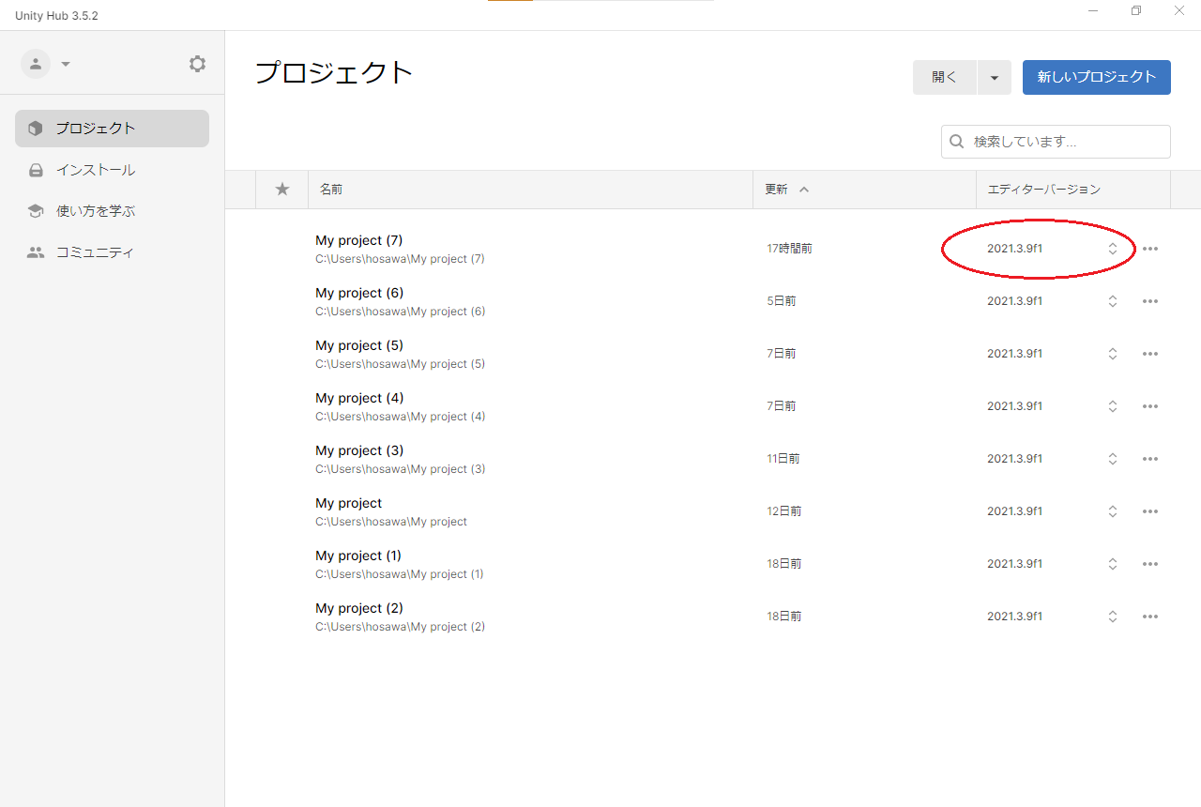This screenshot has height=807, width=1201.
Task: Expand the dropdown arrow beside 開く button
Action: (x=994, y=78)
